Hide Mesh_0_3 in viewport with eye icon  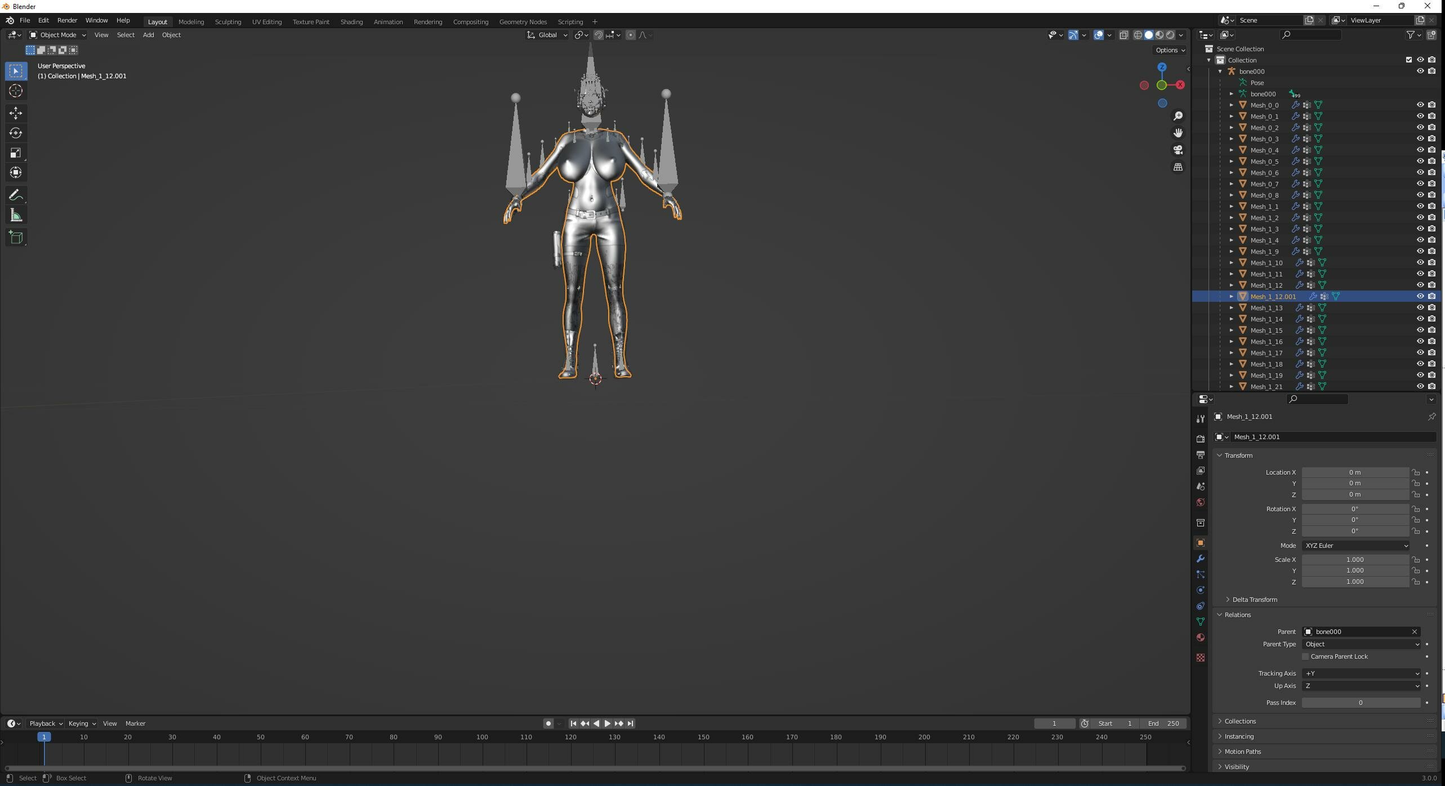click(1420, 139)
